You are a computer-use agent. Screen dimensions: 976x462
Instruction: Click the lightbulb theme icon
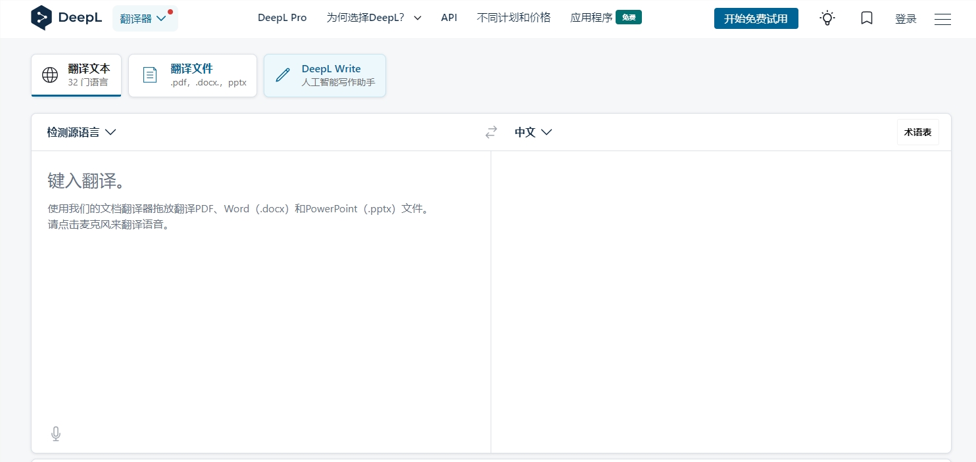click(x=827, y=18)
